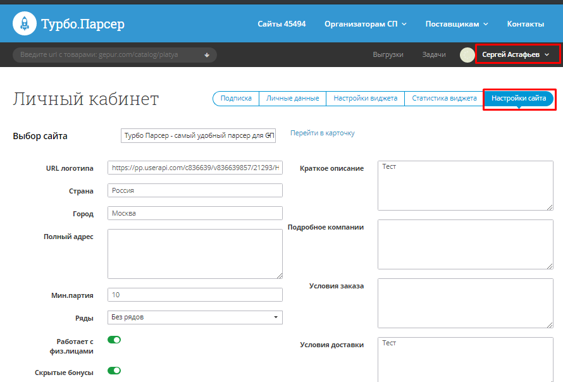Expand the Сергей Астафьев user menu
This screenshot has width=563, height=382.
[516, 55]
